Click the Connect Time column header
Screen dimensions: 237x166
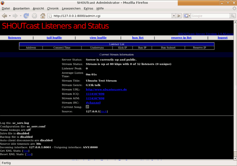62,48
